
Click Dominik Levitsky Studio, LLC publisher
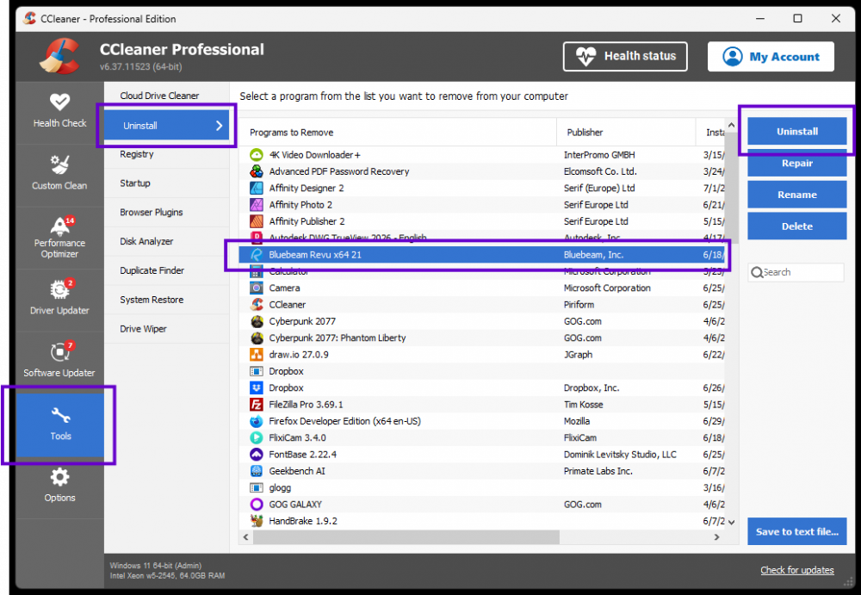tap(620, 455)
